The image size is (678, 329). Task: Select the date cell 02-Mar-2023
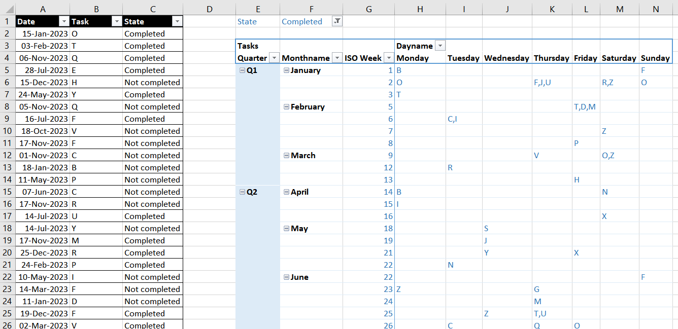pos(43,325)
